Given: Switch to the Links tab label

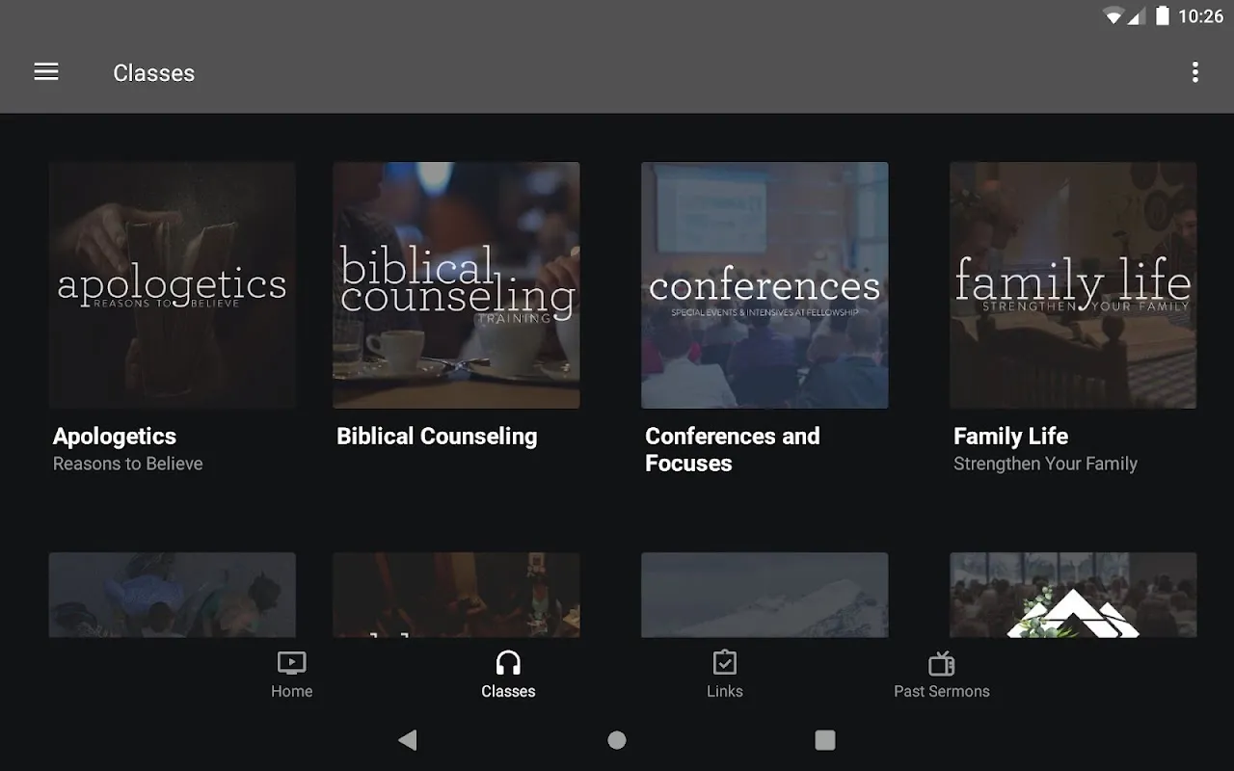Looking at the screenshot, I should point(724,691).
